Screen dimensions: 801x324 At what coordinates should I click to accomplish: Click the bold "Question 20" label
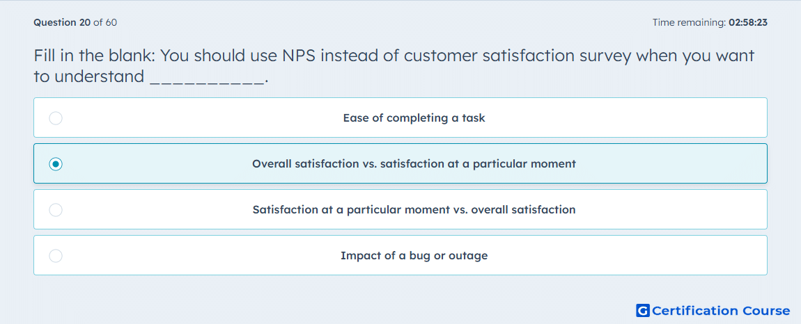pyautogui.click(x=62, y=22)
